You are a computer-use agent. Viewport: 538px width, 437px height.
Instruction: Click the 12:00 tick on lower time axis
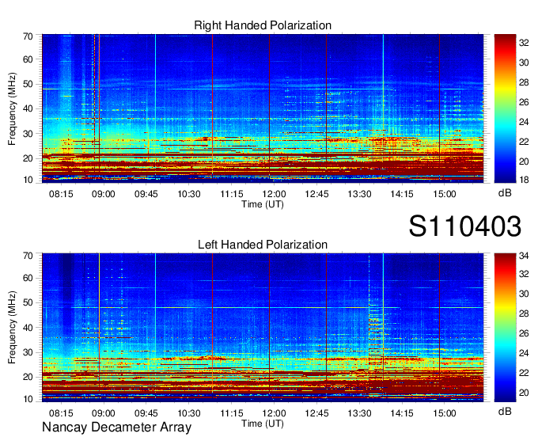point(275,413)
